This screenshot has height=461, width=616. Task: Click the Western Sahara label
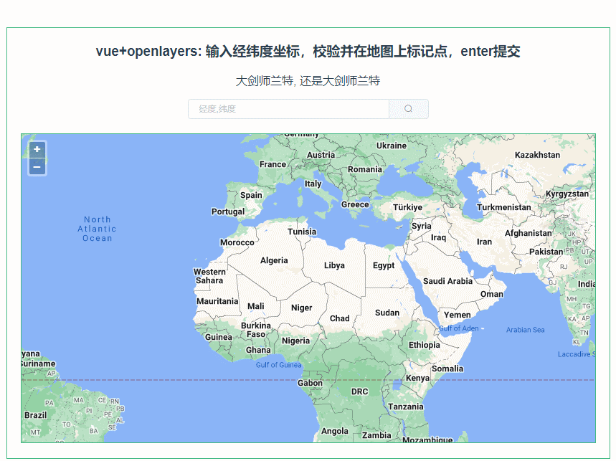coord(209,276)
